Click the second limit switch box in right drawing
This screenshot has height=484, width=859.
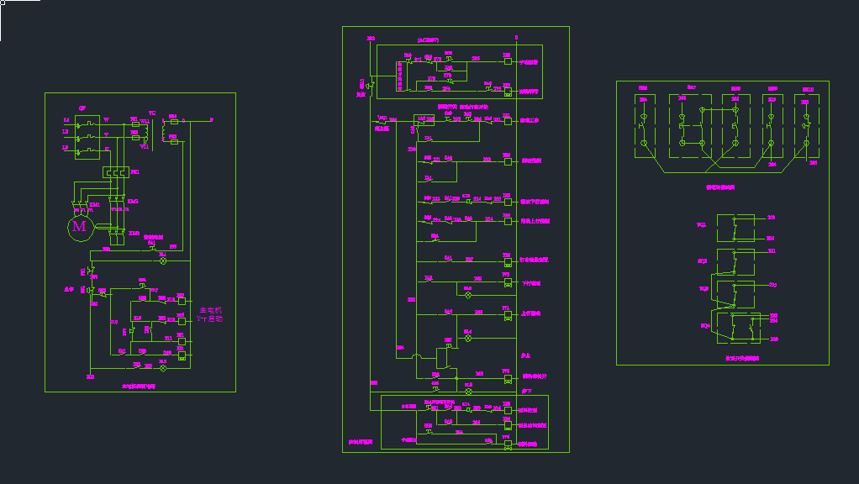pos(735,261)
